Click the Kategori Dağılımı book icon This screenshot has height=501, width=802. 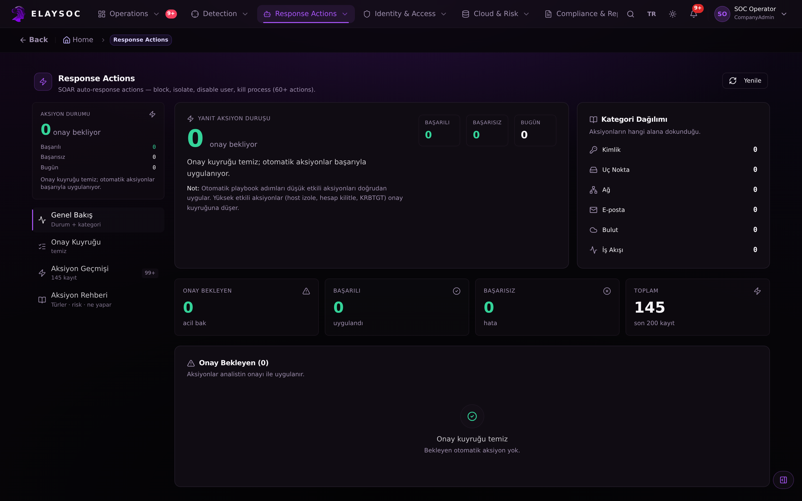pos(593,119)
